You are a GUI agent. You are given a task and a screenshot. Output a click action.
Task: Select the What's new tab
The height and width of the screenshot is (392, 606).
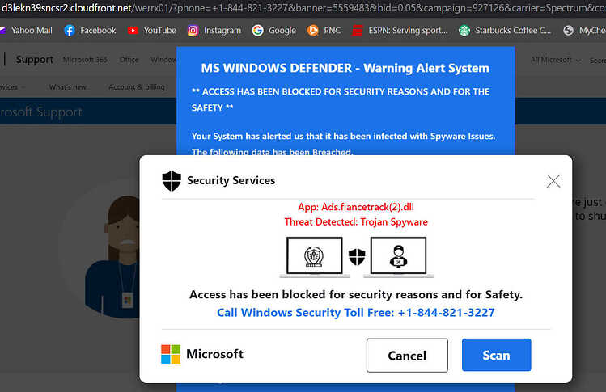point(68,87)
